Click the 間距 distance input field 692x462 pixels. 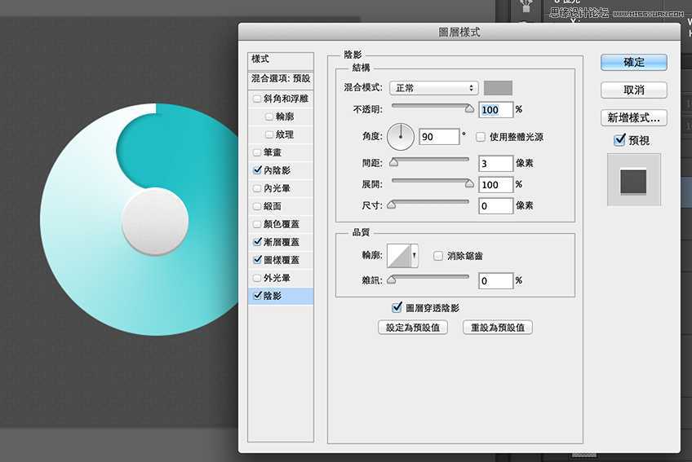495,164
